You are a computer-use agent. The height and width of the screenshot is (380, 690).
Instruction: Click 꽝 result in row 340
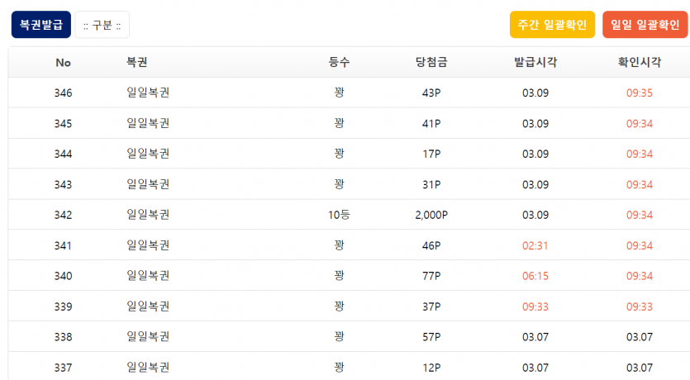(x=339, y=275)
